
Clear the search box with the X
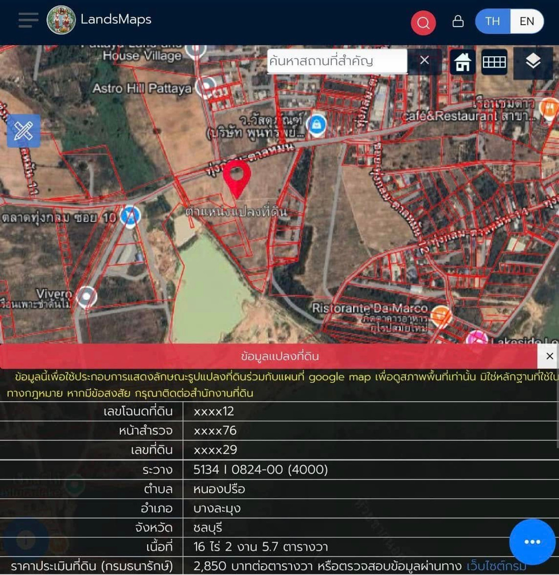coord(424,61)
